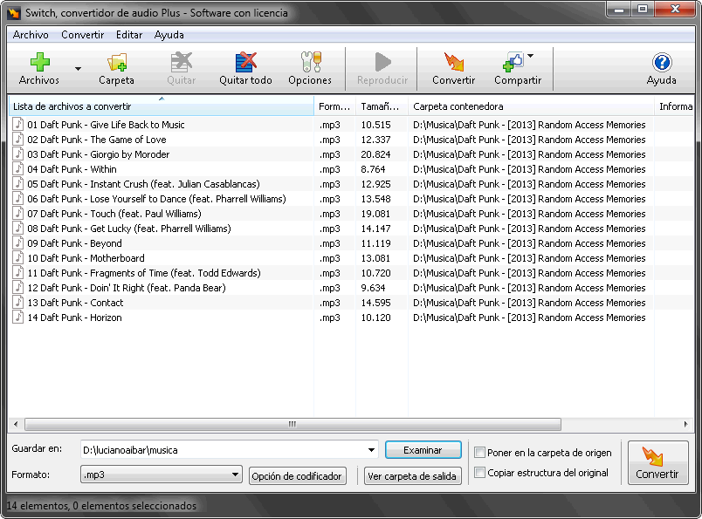
Task: Click the scroll right arrow
Action: click(x=686, y=424)
